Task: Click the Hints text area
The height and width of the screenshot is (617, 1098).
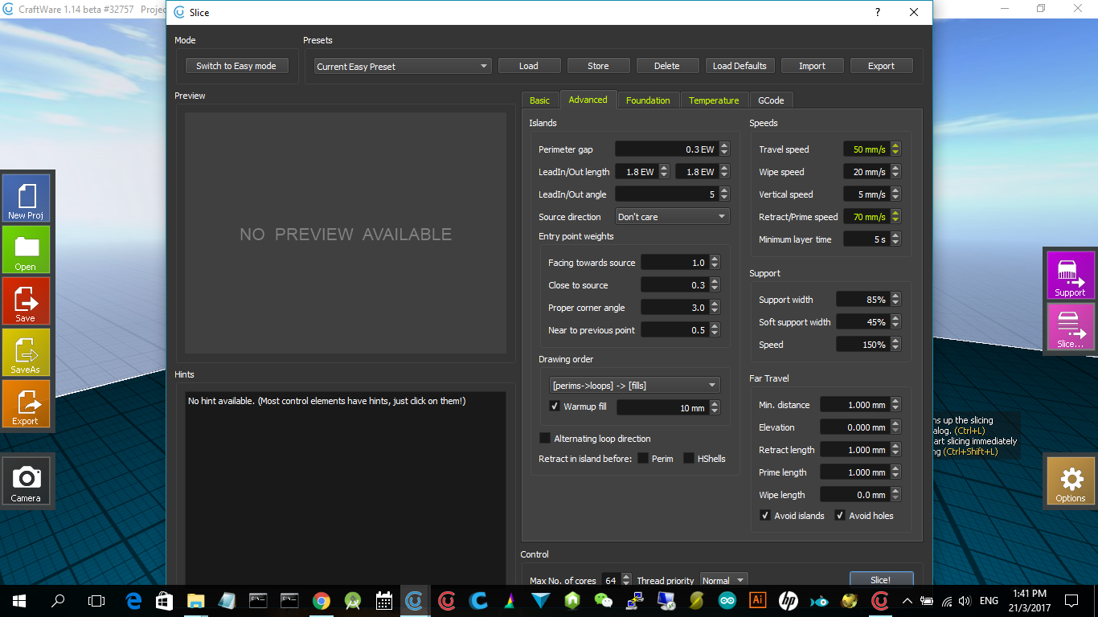Action: [x=346, y=488]
